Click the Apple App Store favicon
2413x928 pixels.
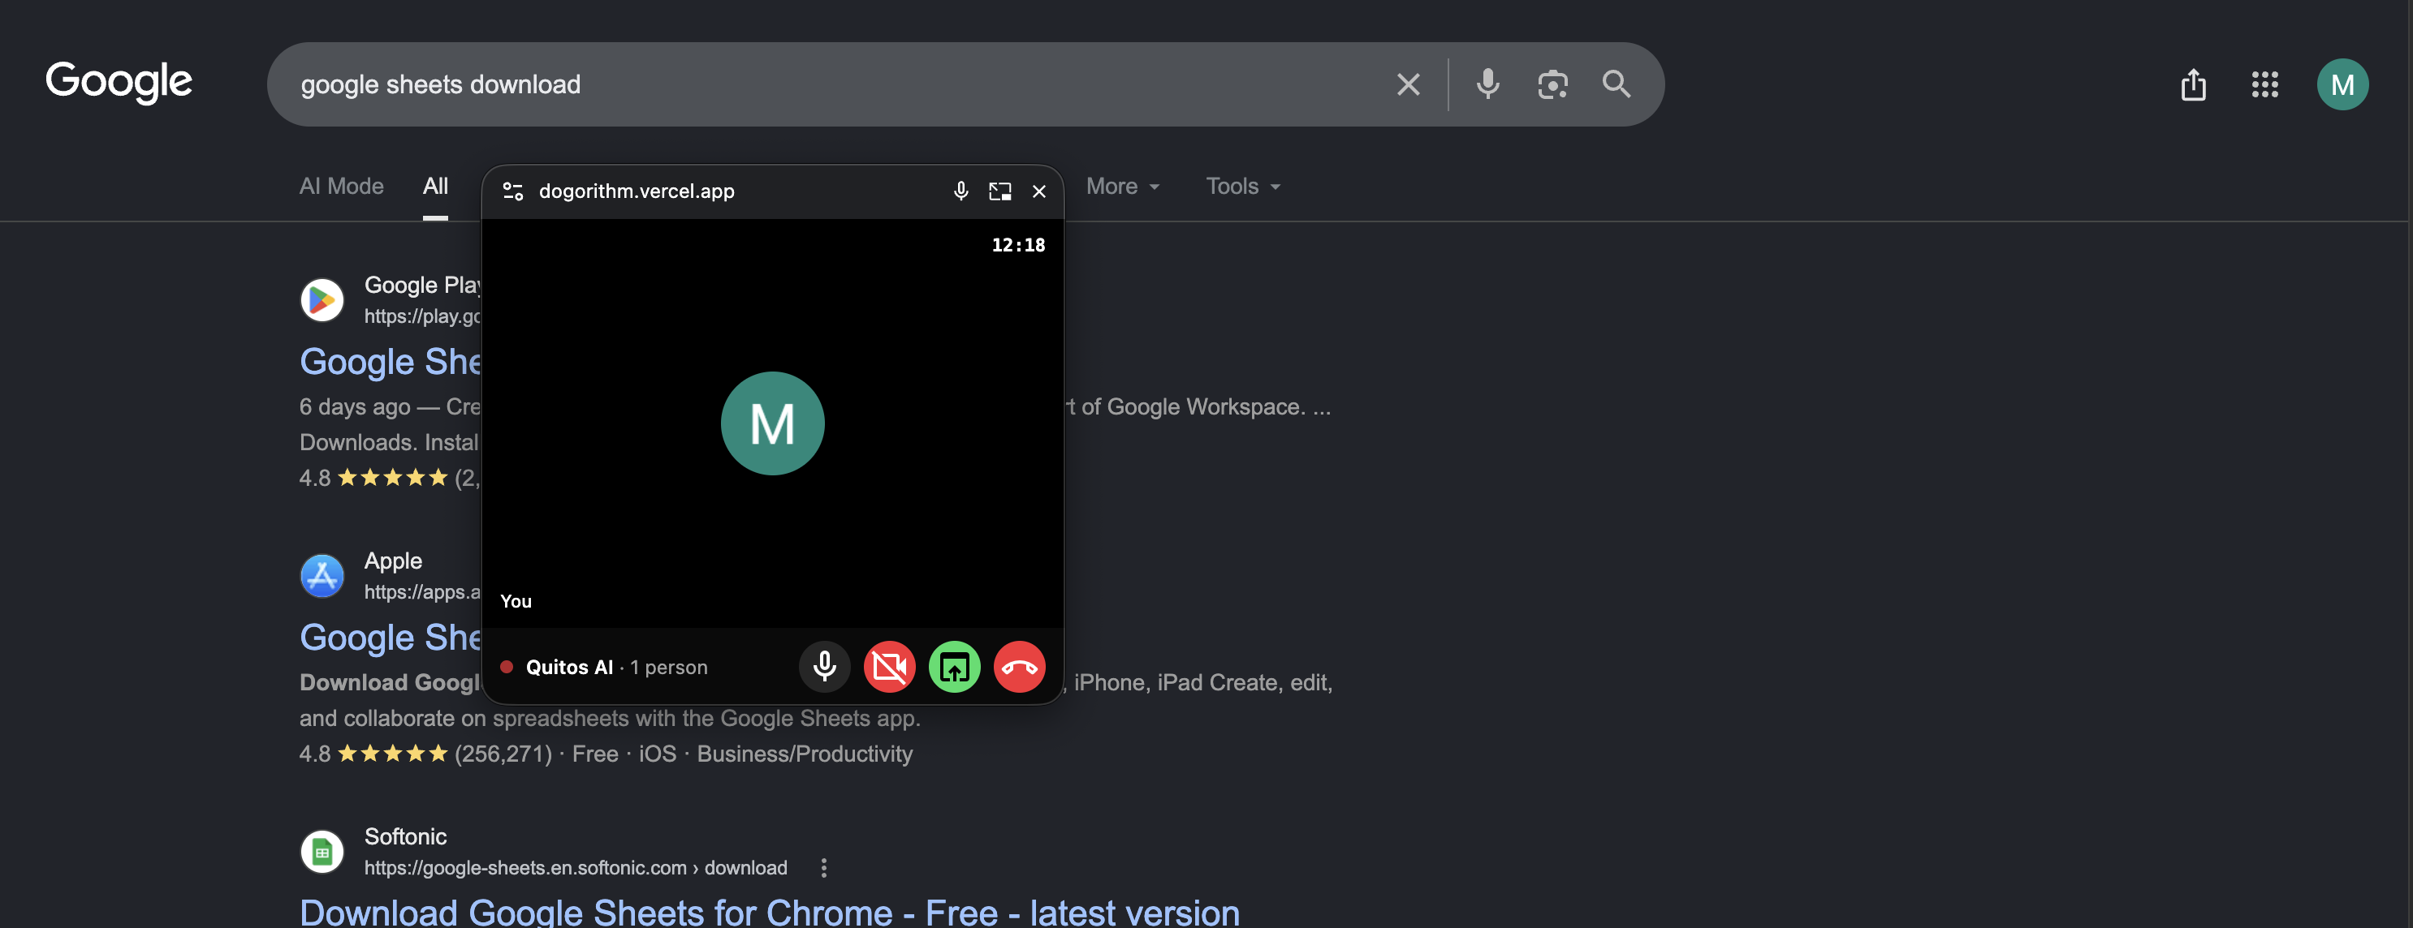click(322, 575)
